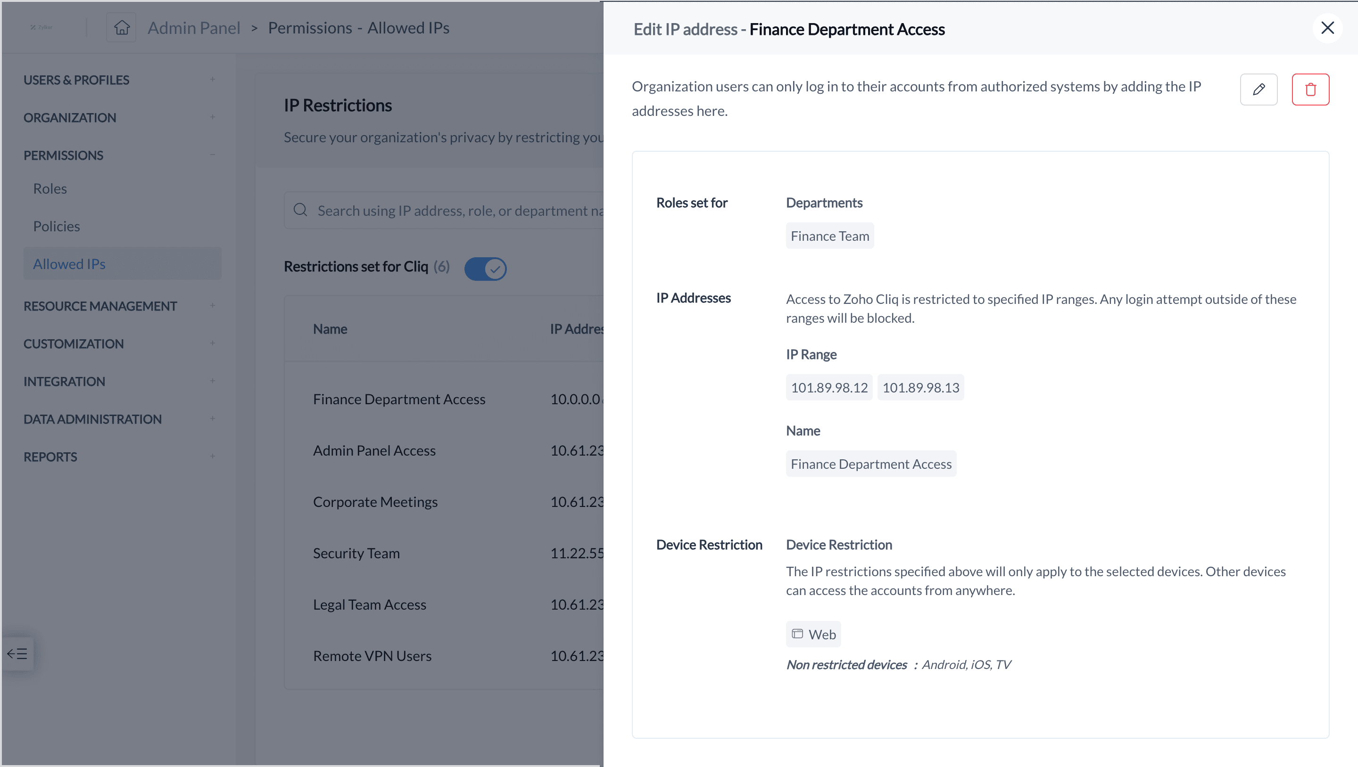Click the Web device icon chip
This screenshot has width=1358, height=767.
pyautogui.click(x=813, y=634)
